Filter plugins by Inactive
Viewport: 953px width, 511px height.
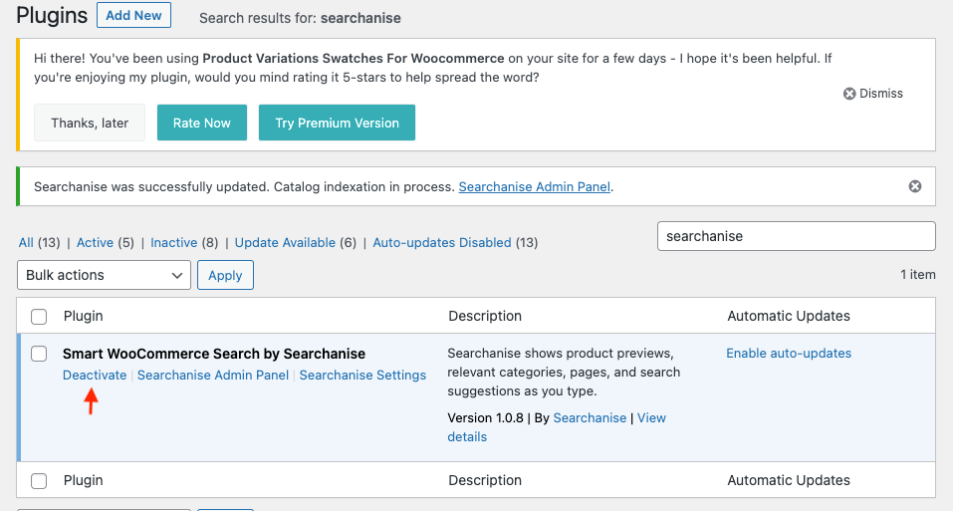coord(174,242)
